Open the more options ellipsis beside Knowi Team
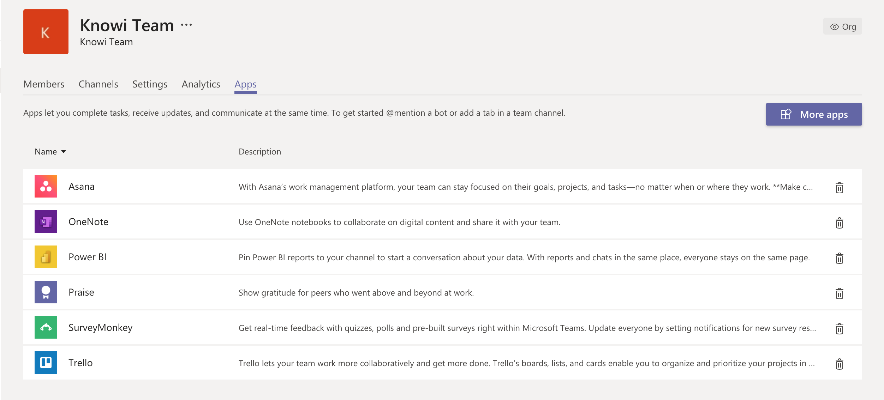 [x=186, y=25]
